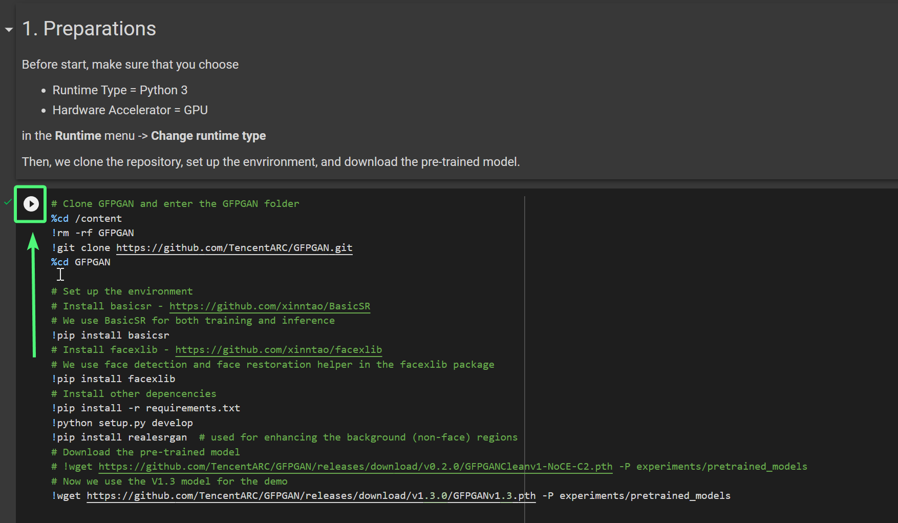Collapse the 1. Preparations section

(x=9, y=30)
